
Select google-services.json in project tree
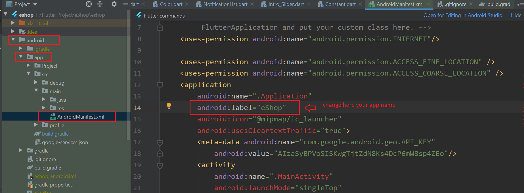point(65,142)
